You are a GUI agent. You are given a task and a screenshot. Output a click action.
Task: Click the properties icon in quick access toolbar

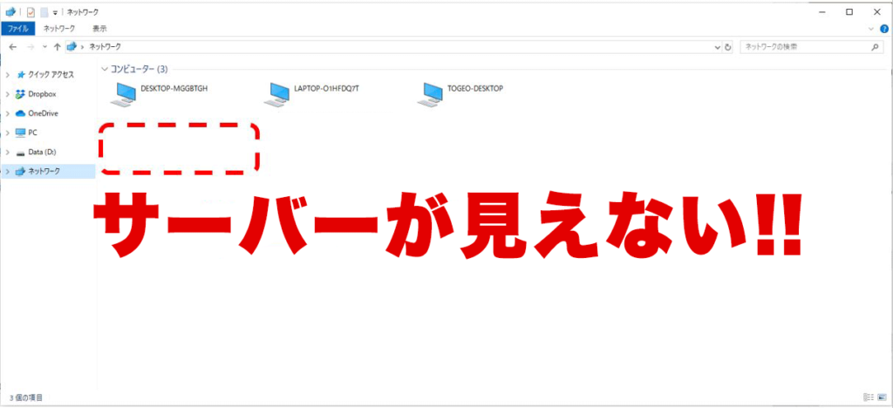31,12
